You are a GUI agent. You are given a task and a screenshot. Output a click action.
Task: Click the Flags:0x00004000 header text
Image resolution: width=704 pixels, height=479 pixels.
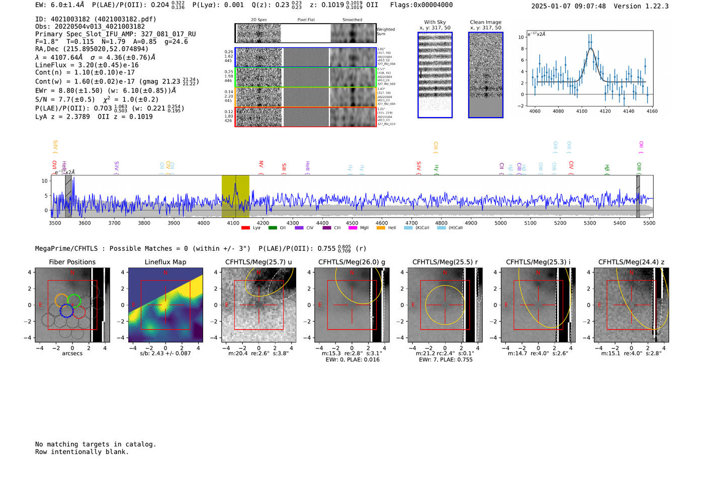[421, 5]
